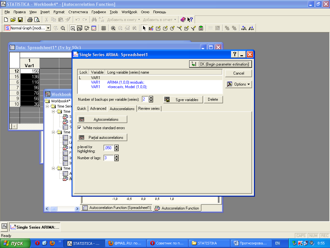Screen dimensions: 330x248
Task: Click the insert object icon in graph toolbar
Action: click(201, 28)
